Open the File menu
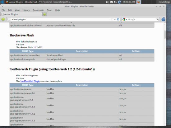Image resolution: width=171 pixels, height=128 pixels. coord(3,10)
